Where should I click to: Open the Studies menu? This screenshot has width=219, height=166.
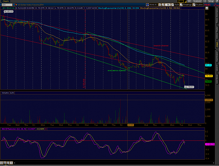tap(198, 5)
